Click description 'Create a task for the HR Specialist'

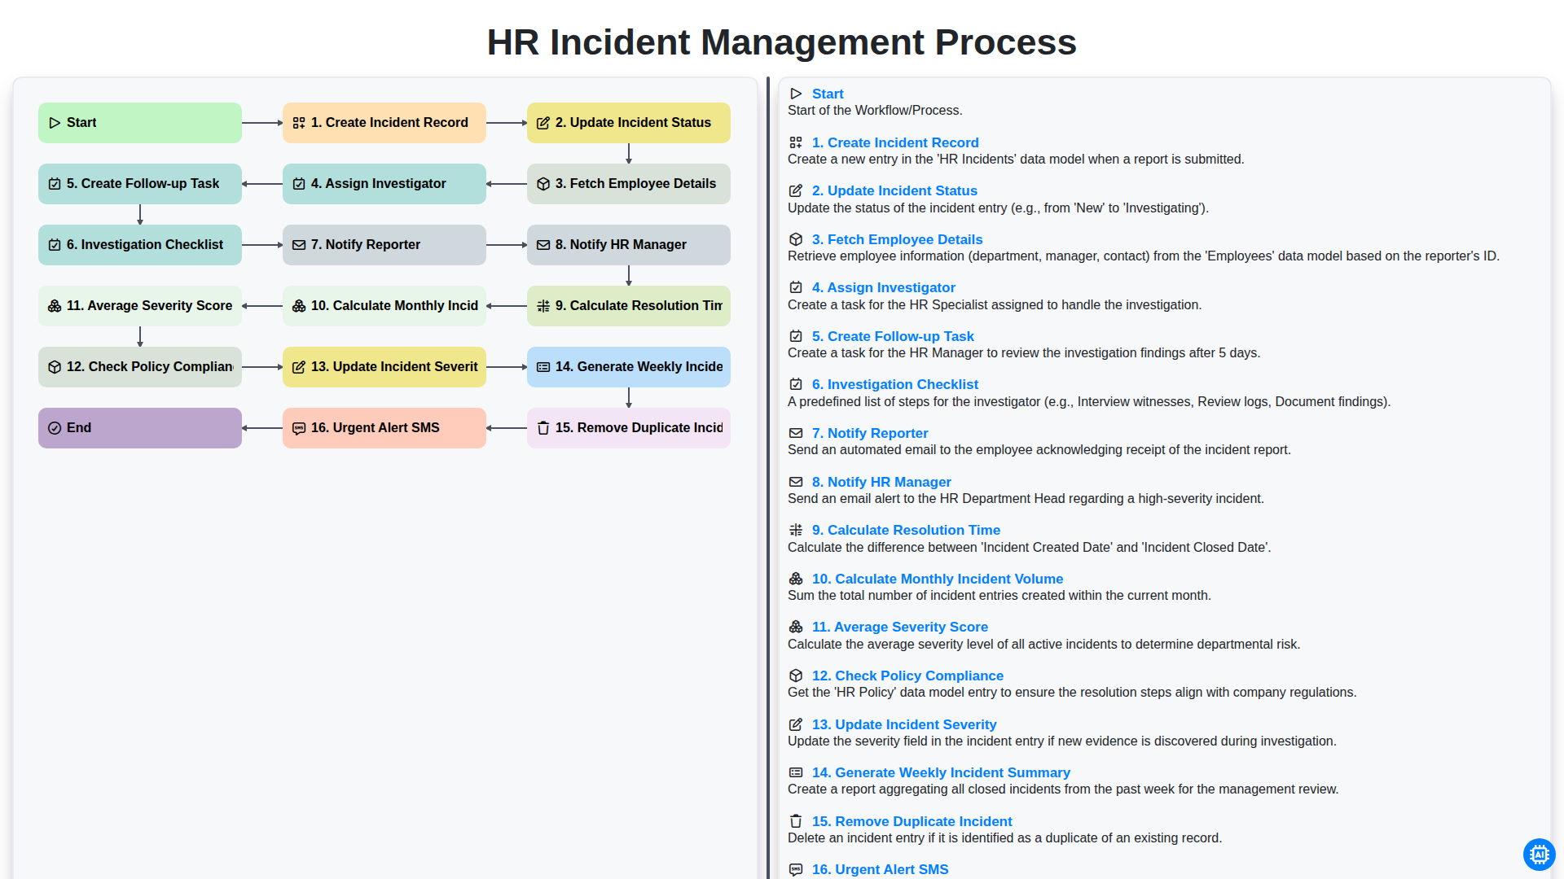995,304
